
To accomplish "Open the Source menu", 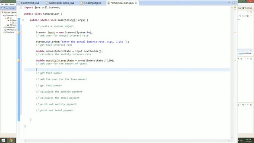I will (12, 4).
